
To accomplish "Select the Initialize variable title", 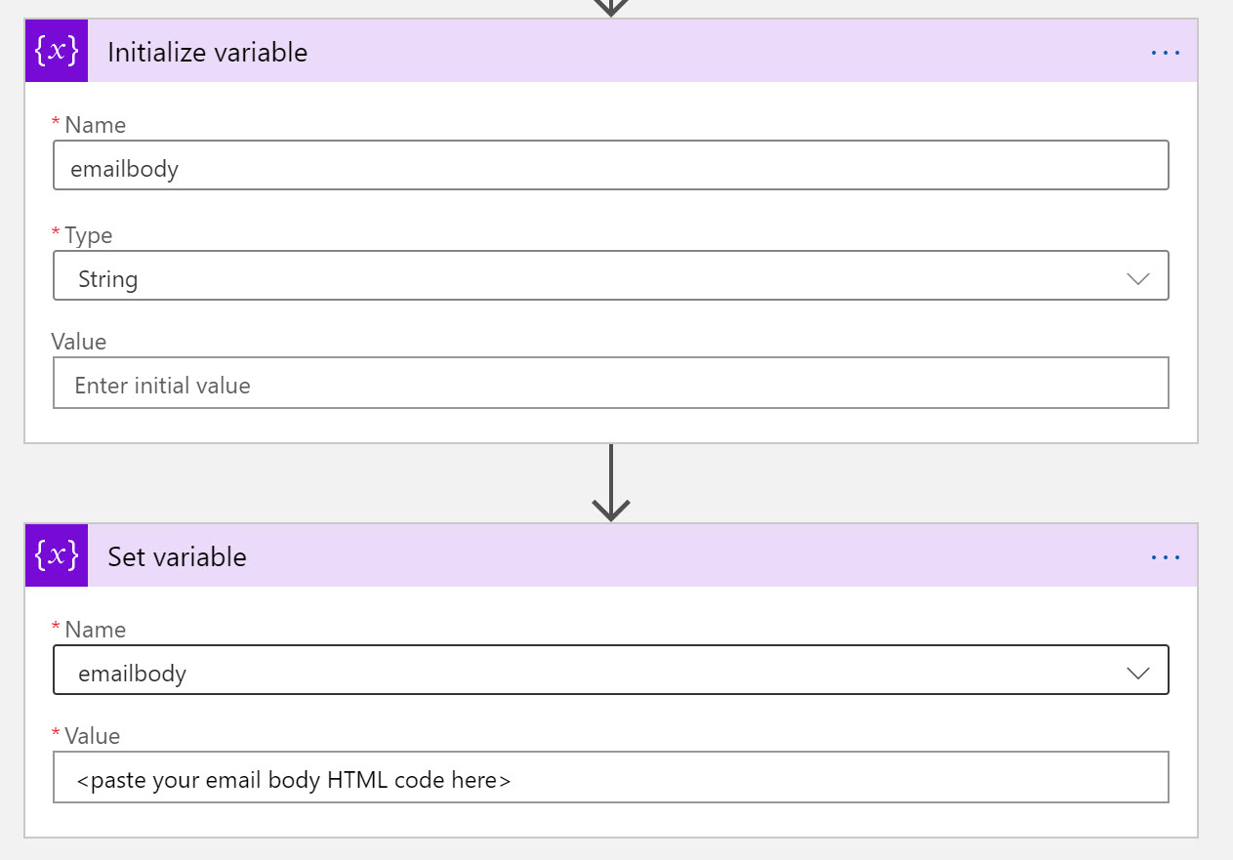I will (208, 52).
